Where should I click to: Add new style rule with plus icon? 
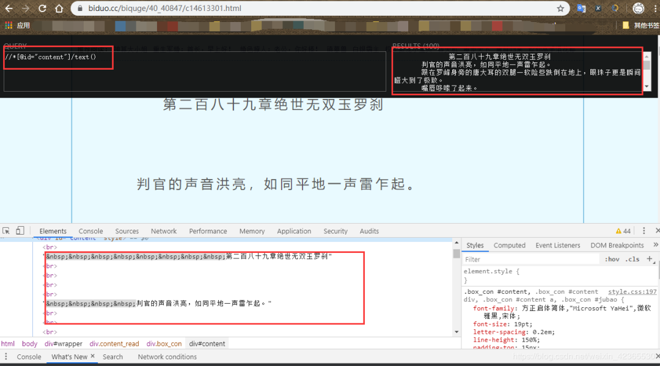pos(650,259)
